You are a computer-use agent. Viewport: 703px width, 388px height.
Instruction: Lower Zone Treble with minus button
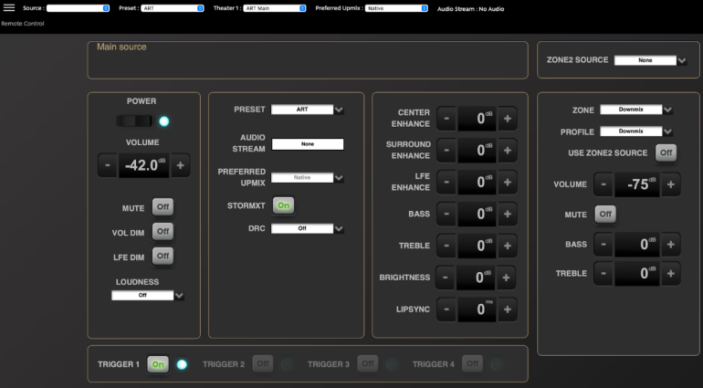(x=603, y=273)
